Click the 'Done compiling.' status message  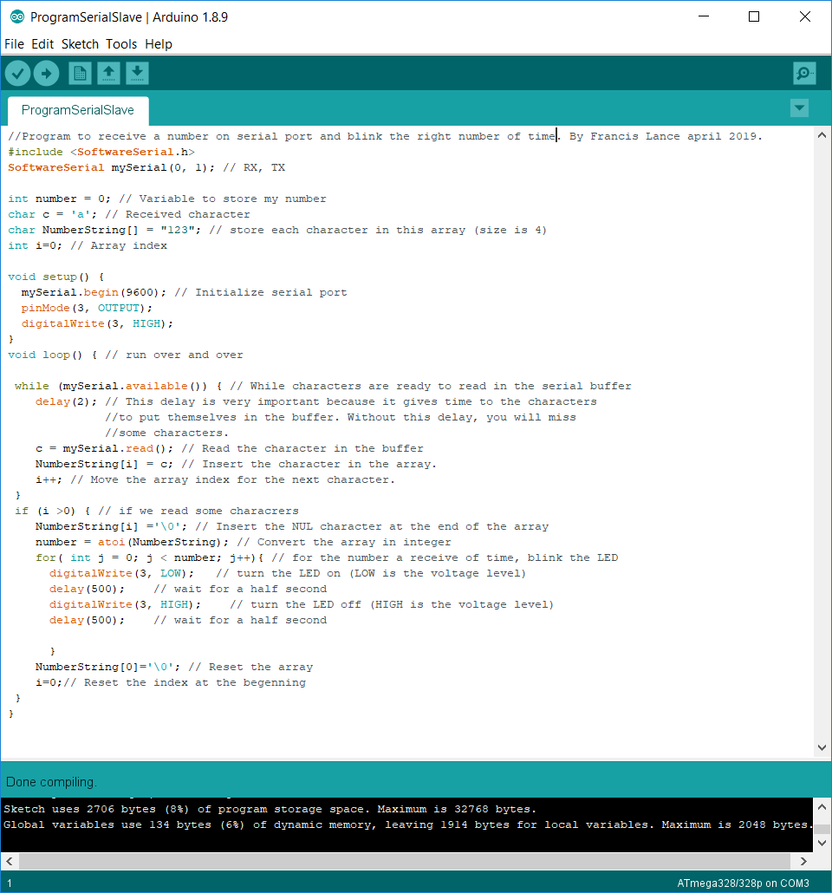(x=51, y=782)
